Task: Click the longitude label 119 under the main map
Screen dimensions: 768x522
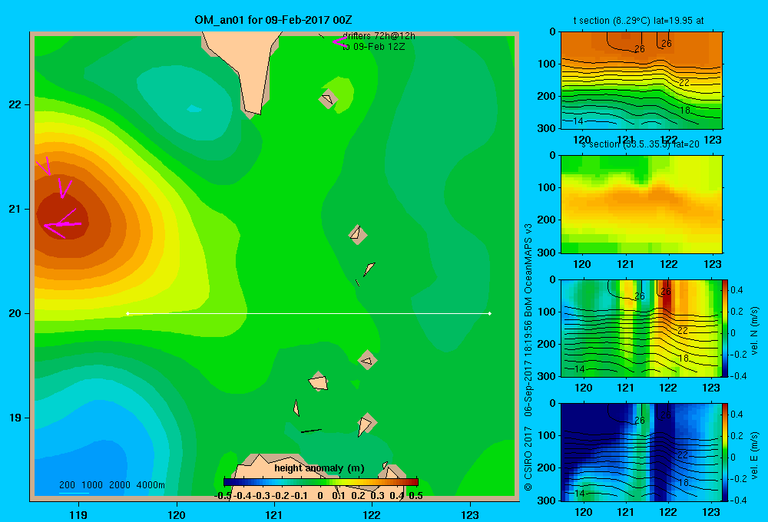Action: point(78,514)
